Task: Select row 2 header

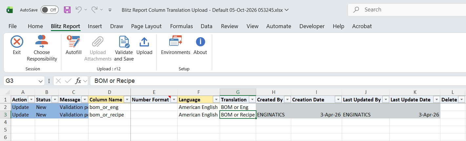Action: coord(5,107)
